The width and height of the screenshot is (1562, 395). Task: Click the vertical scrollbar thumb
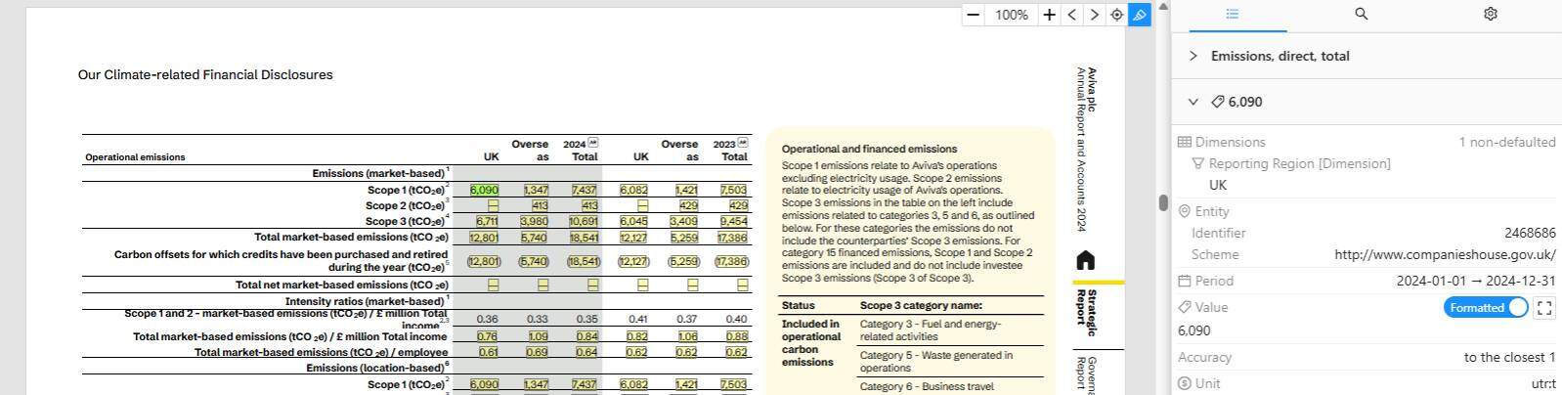1163,202
